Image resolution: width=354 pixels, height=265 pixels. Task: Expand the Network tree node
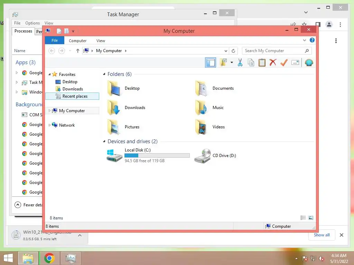coord(49,125)
